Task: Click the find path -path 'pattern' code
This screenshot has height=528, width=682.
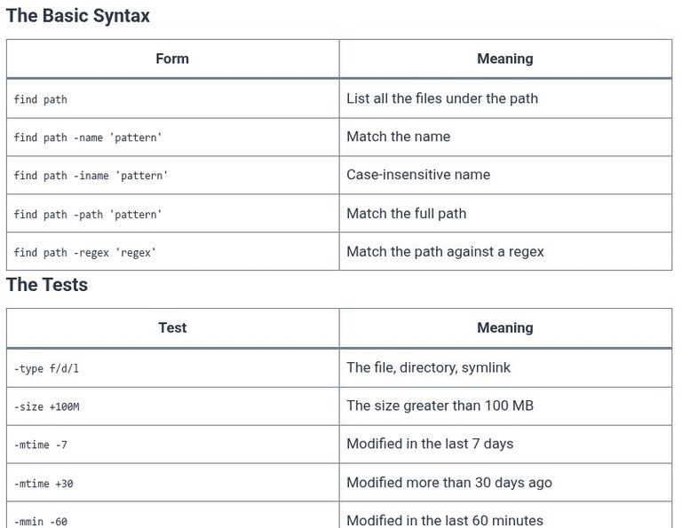Action: click(x=87, y=214)
